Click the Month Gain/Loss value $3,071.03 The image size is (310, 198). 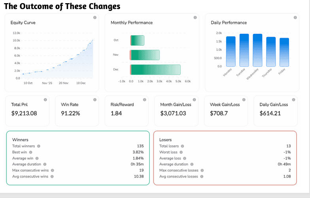(173, 113)
